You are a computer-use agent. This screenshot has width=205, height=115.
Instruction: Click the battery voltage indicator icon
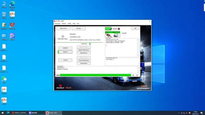click(108, 29)
